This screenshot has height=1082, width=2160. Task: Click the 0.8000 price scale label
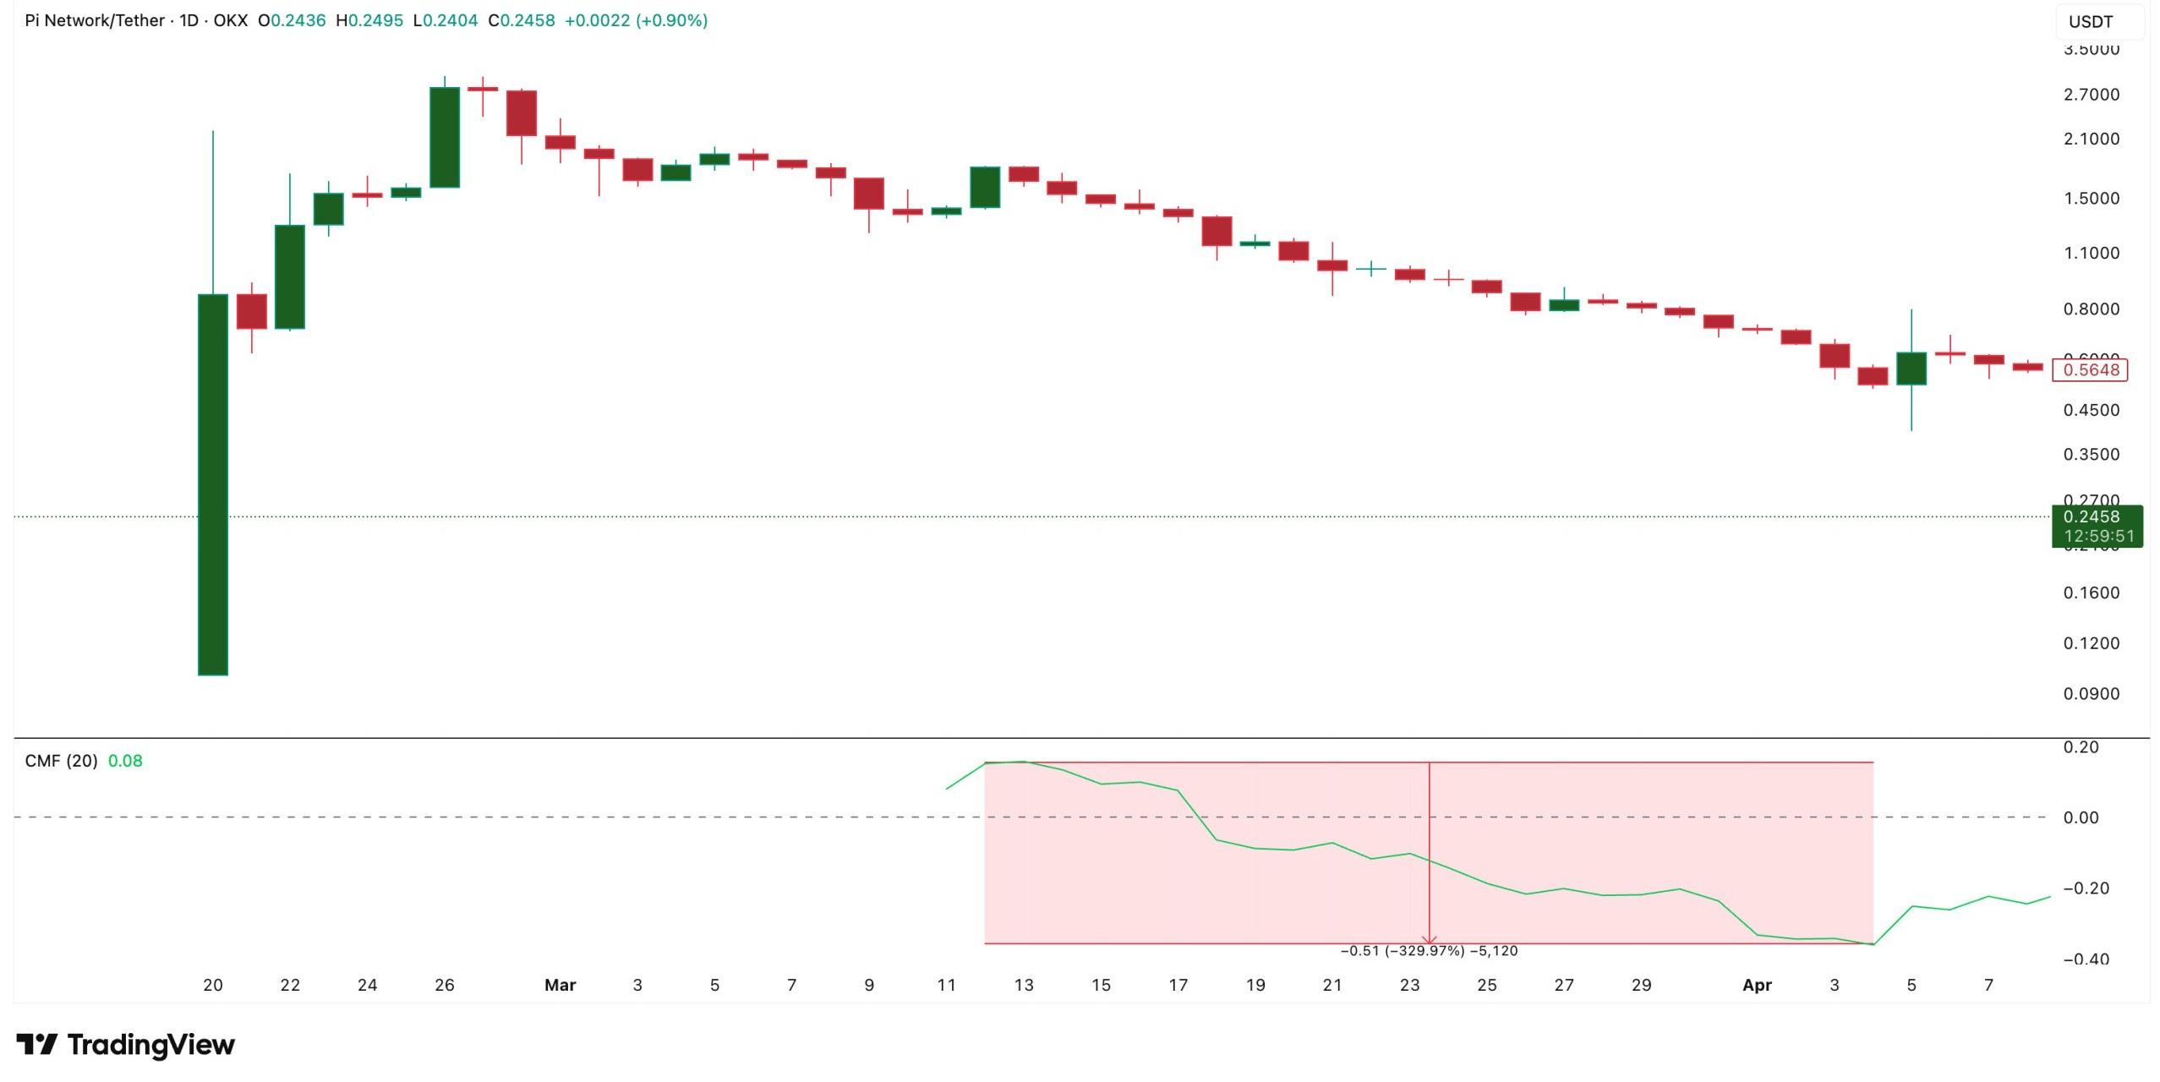click(2092, 309)
